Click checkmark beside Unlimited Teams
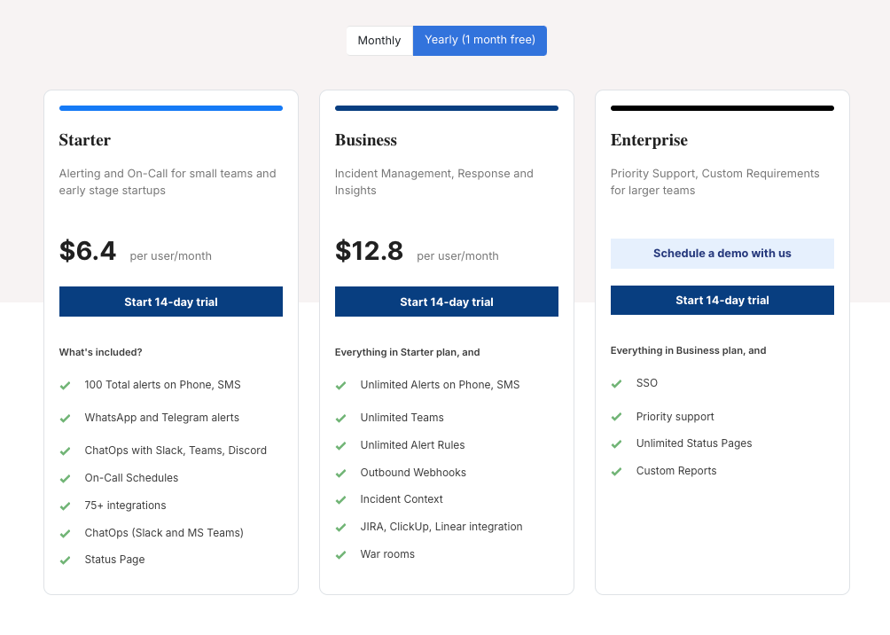 click(340, 419)
